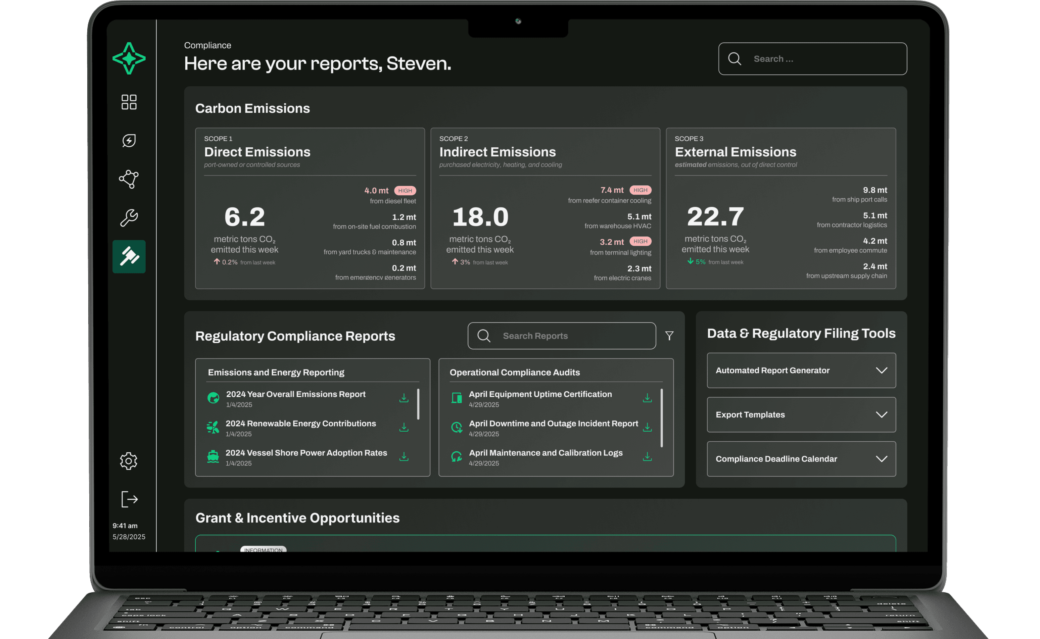This screenshot has height=639, width=1040.
Task: Click the top Search field
Action: (x=820, y=59)
